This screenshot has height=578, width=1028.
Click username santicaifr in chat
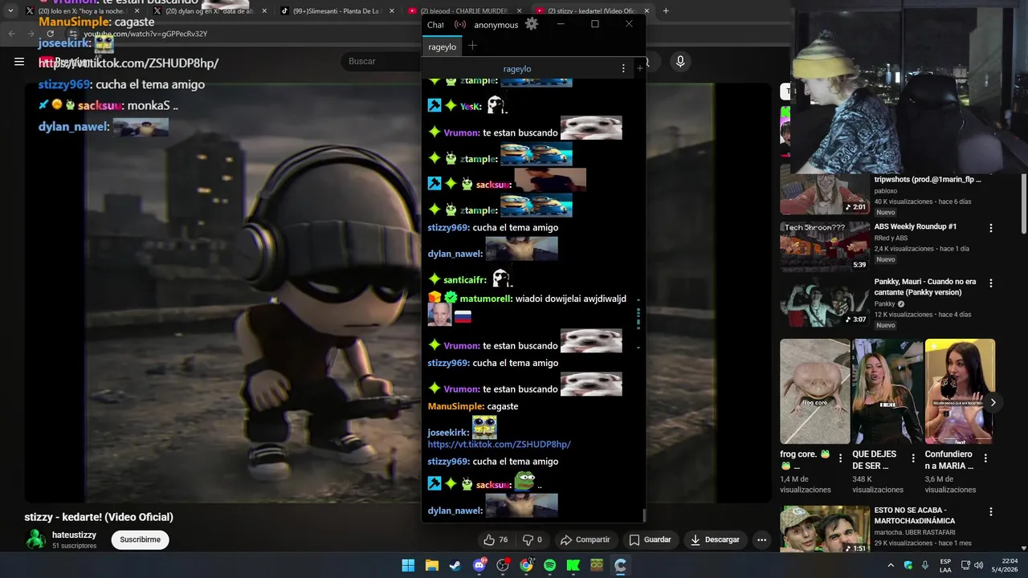coord(465,279)
